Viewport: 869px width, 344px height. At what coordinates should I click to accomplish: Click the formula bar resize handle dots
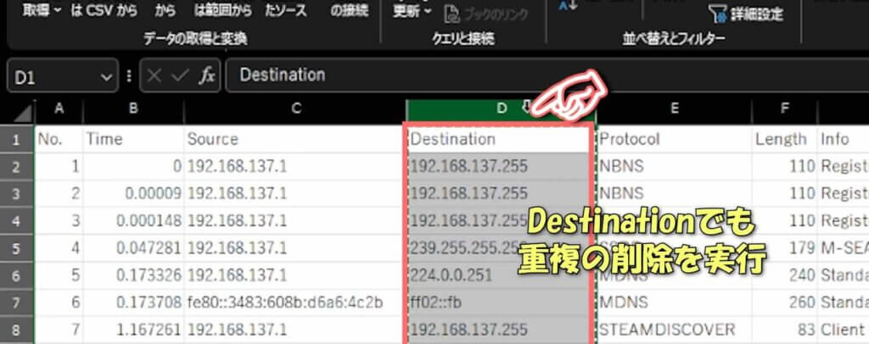(129, 75)
